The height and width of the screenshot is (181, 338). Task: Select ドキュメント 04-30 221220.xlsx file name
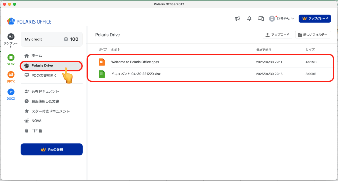136,74
